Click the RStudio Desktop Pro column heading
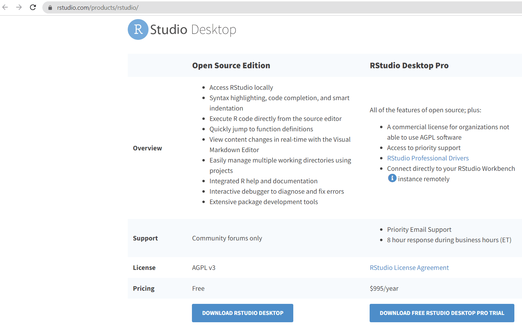Screen dimensions: 522x325 (x=409, y=65)
